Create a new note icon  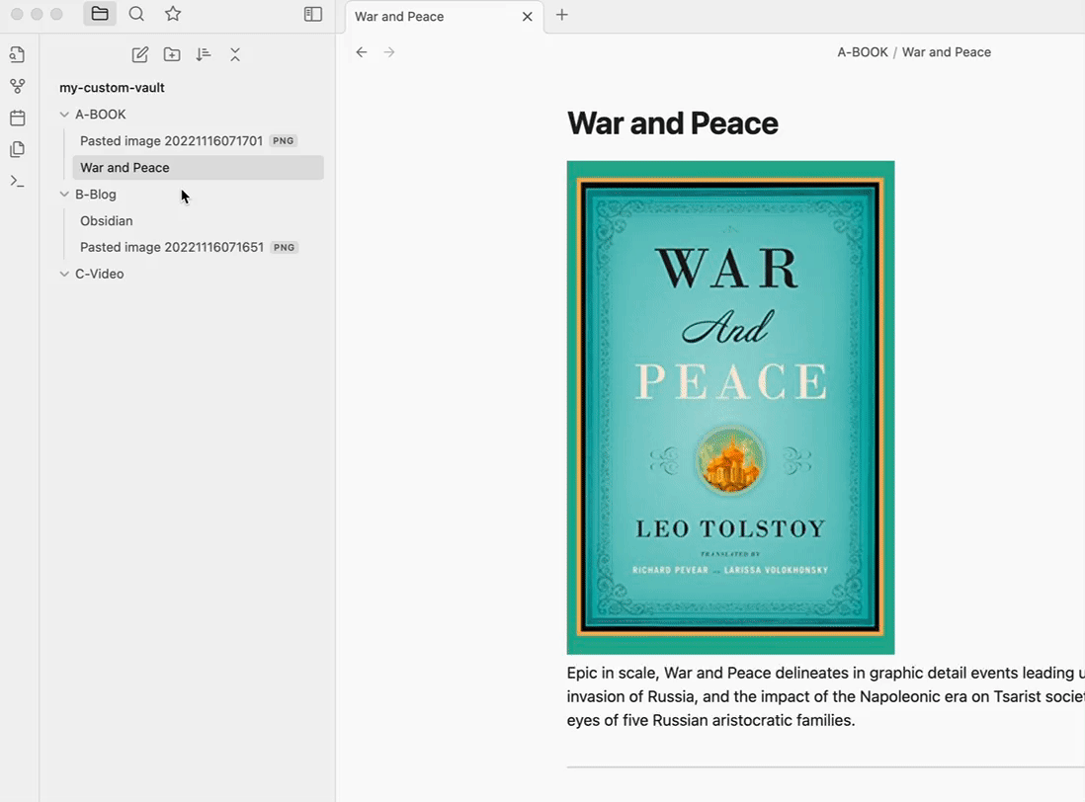(139, 54)
